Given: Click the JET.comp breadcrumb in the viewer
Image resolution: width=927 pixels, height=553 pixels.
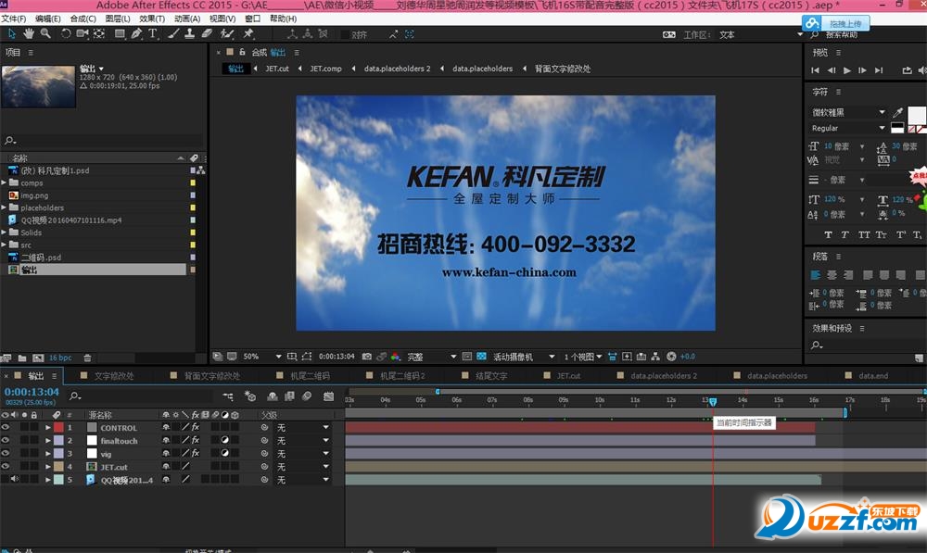Looking at the screenshot, I should click(x=325, y=69).
